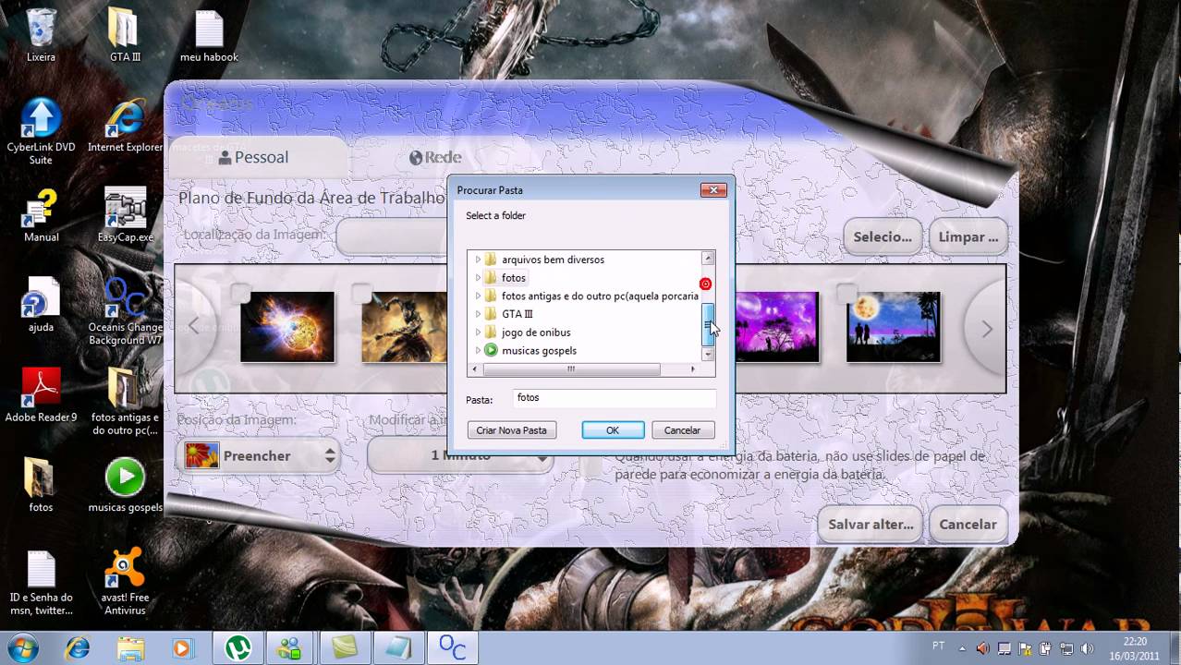
Task: Open the meu habook file icon
Action: tap(209, 35)
